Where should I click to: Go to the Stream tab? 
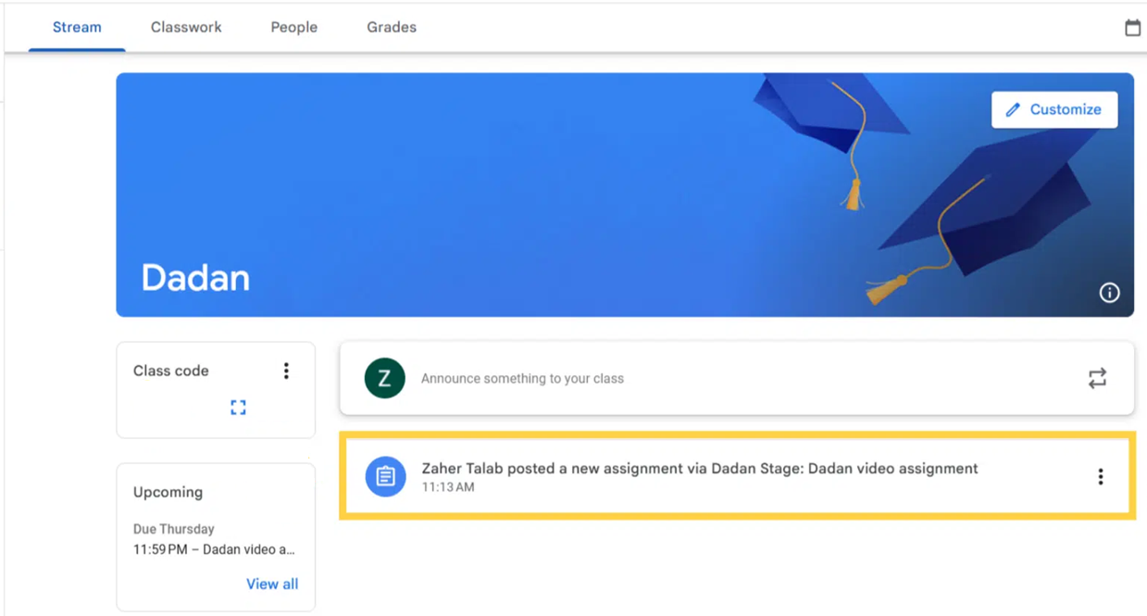click(76, 27)
